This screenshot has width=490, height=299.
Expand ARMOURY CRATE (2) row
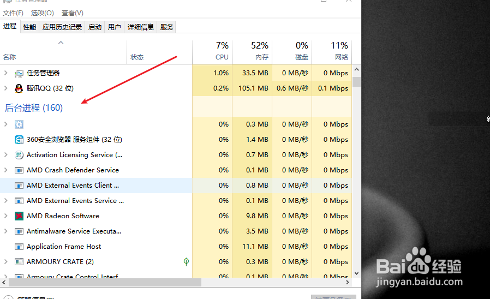(x=5, y=262)
